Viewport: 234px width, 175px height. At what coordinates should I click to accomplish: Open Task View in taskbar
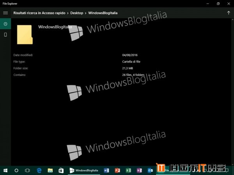tap(27, 170)
